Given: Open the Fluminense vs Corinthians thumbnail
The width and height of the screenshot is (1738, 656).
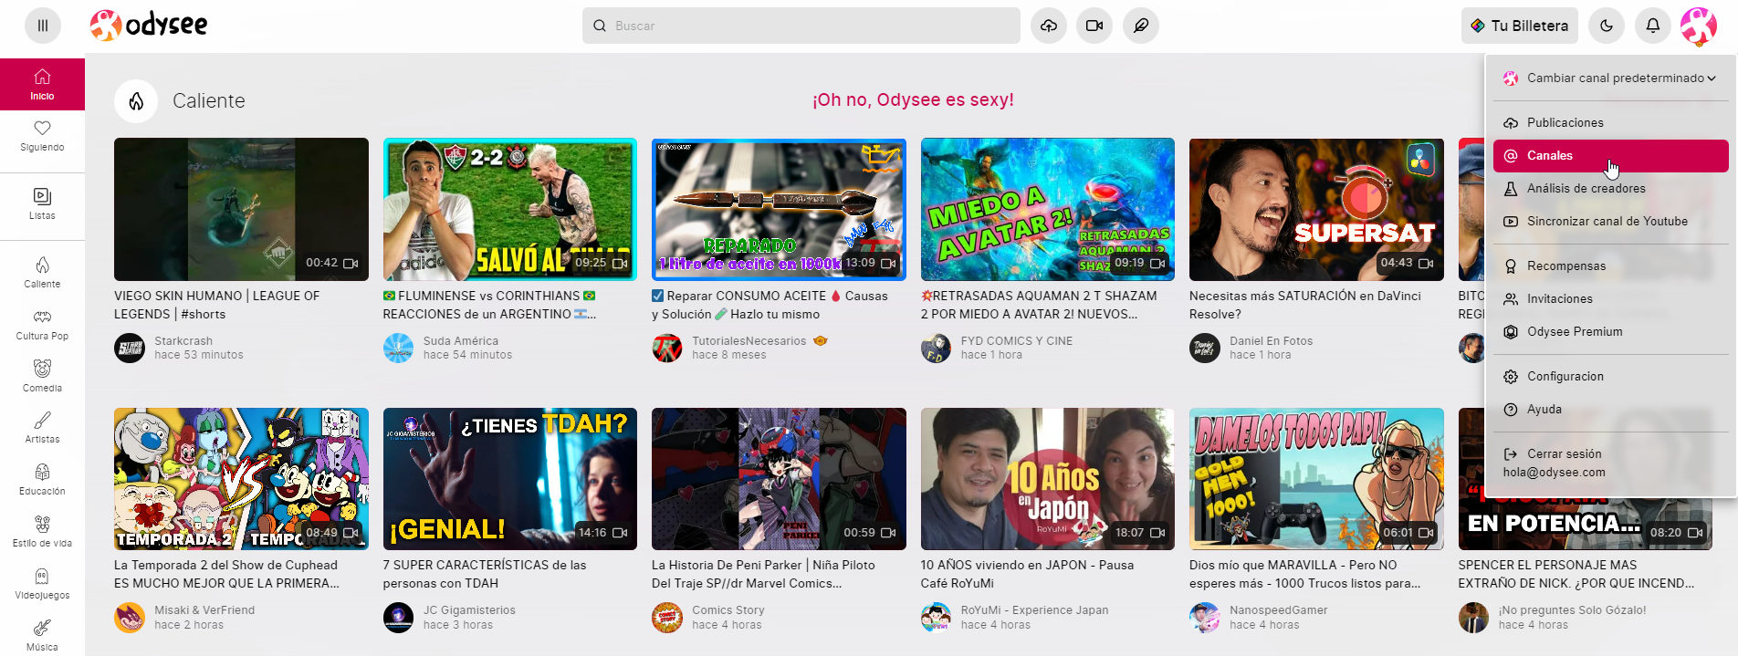Looking at the screenshot, I should tap(509, 209).
